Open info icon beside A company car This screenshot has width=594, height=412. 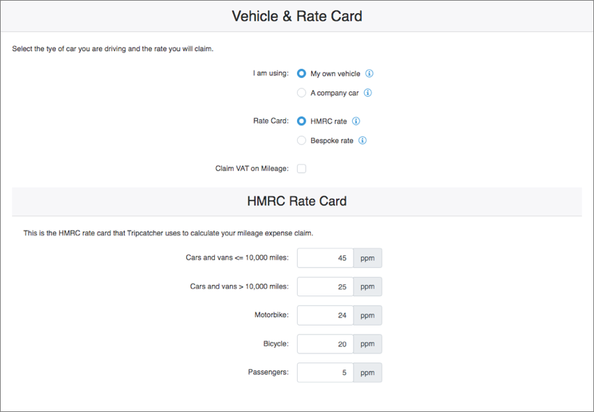point(367,93)
